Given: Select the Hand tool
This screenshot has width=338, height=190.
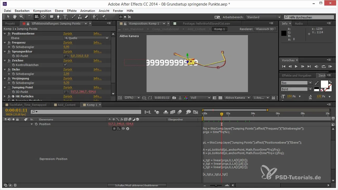Looking at the screenshot, I should click(x=15, y=17).
